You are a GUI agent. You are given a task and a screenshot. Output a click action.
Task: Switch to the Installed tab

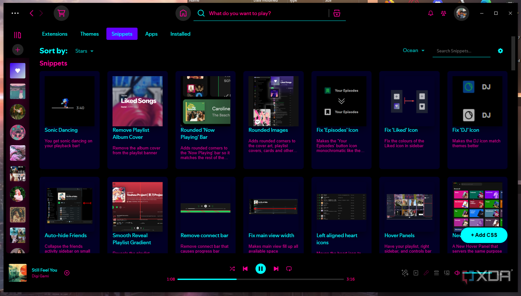point(180,34)
